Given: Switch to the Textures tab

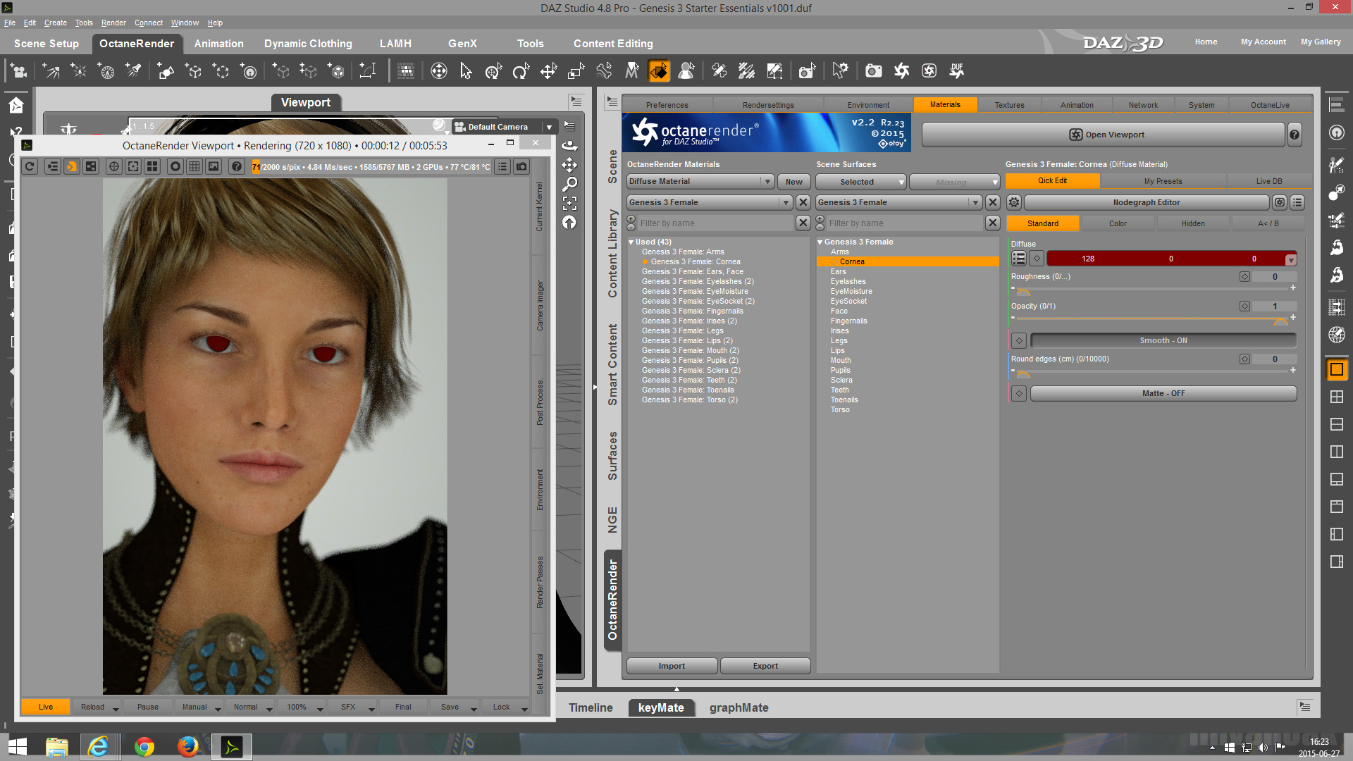Looking at the screenshot, I should (x=1009, y=105).
